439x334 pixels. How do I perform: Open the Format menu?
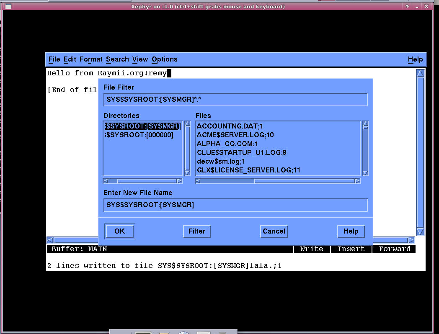point(91,59)
